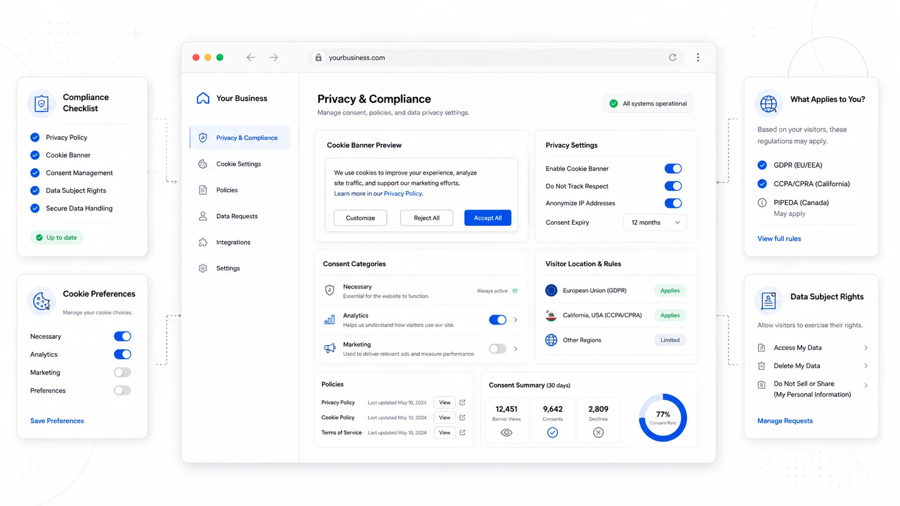Screen dimensions: 900x506
Task: Disable Analytics in Consent Categories
Action: pyautogui.click(x=498, y=320)
